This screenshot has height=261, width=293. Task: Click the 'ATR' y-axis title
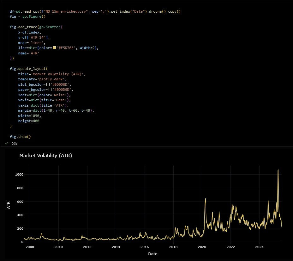click(x=9, y=205)
